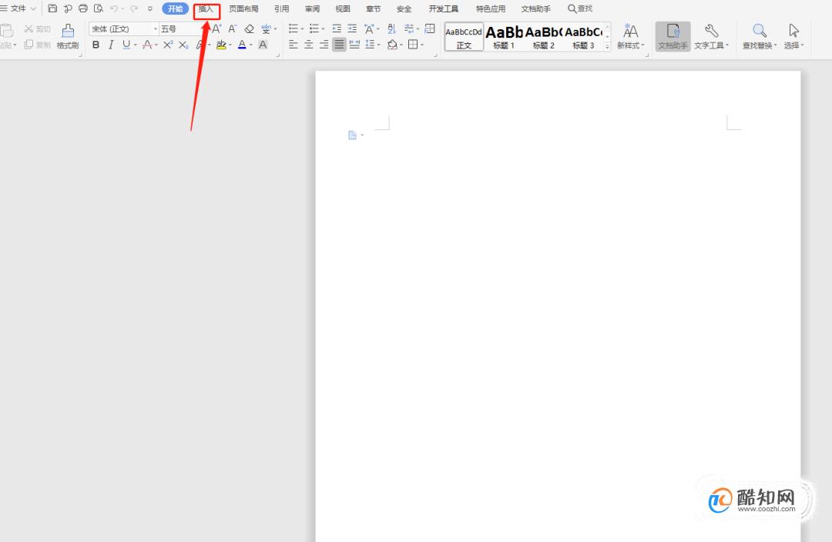Switch to the 引用 (References) tab
Viewport: 832px width, 542px height.
282,9
